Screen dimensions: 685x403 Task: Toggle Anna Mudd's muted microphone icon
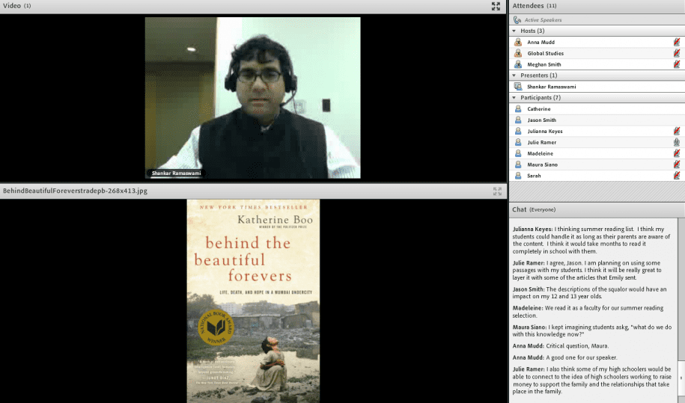point(676,42)
